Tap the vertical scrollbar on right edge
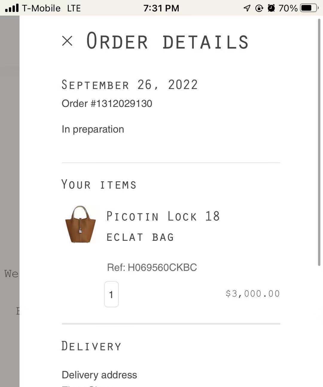323x387 pixels. click(319, 143)
